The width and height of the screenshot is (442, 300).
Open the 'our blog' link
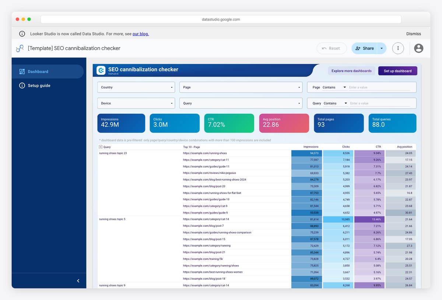point(141,34)
